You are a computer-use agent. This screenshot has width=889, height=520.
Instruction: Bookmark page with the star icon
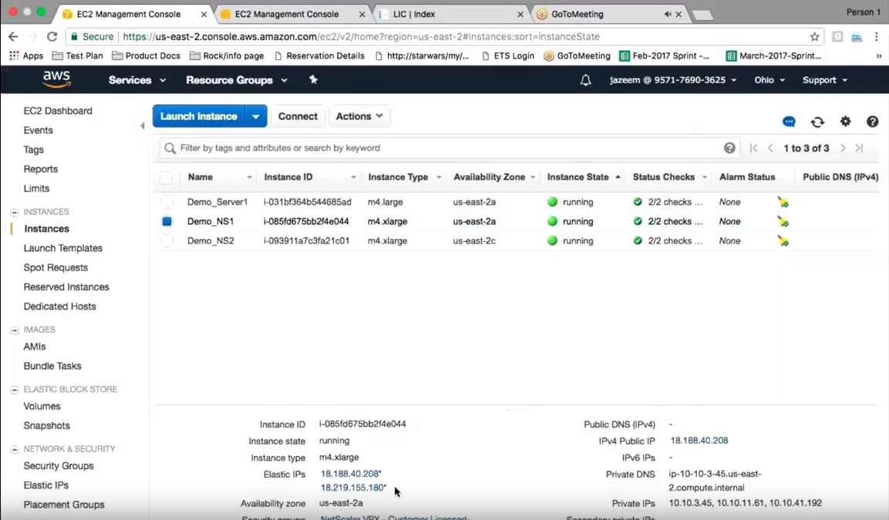click(x=814, y=36)
